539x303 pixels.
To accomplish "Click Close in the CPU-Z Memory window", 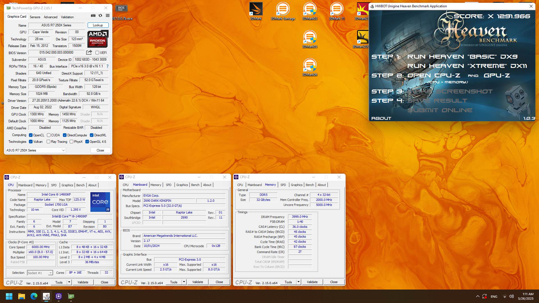I will (x=334, y=282).
